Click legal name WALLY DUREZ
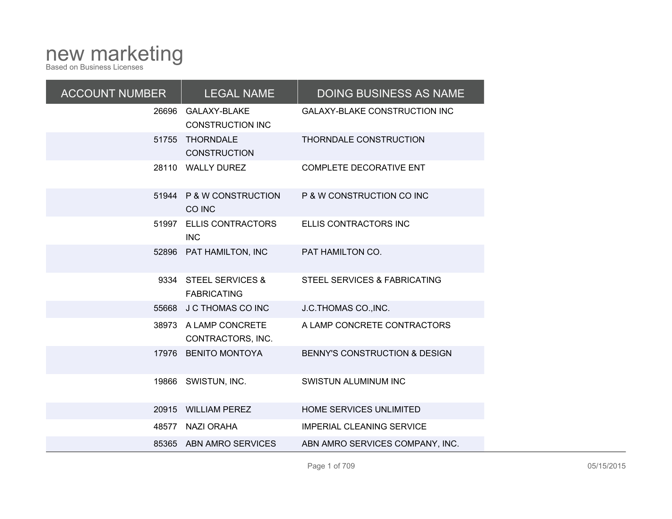672x519 pixels. click(x=216, y=168)
